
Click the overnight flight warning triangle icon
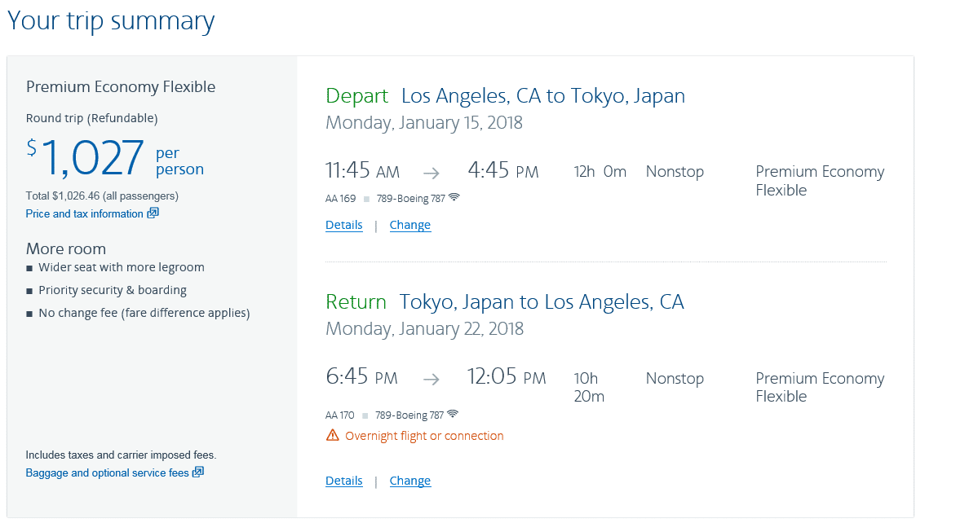click(x=332, y=435)
